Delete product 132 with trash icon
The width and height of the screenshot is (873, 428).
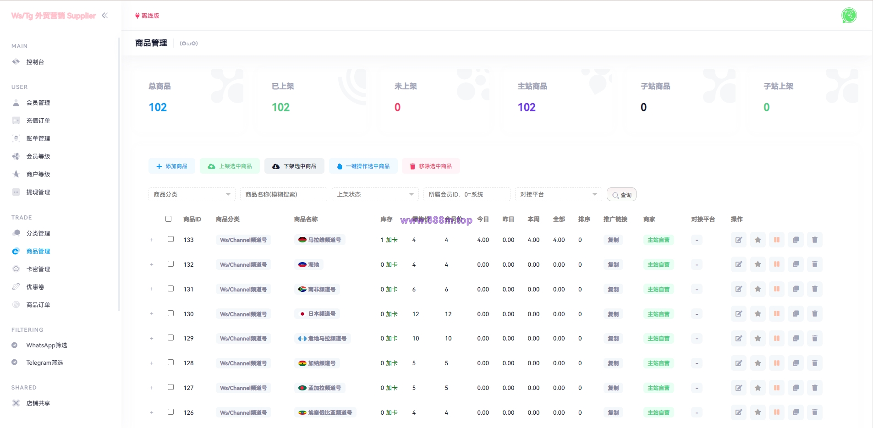pos(815,264)
